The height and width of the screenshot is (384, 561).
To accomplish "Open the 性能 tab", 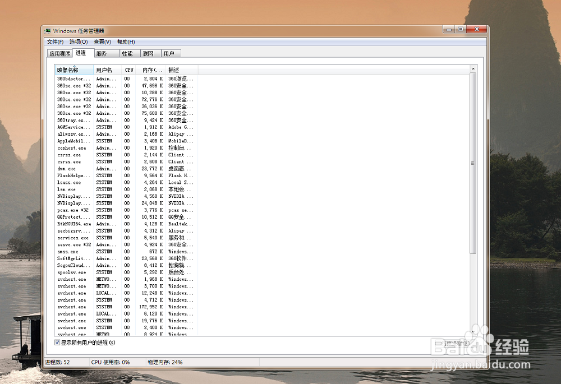I will (130, 54).
